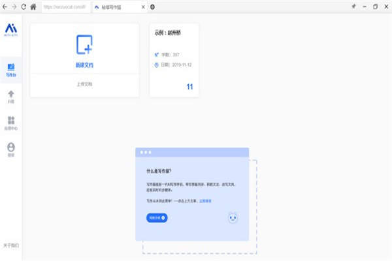Click the browser home icon
Image resolution: width=392 pixels, height=261 pixels.
33,7
